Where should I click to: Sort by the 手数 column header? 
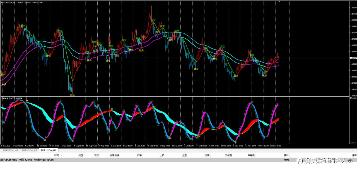pos(97,155)
